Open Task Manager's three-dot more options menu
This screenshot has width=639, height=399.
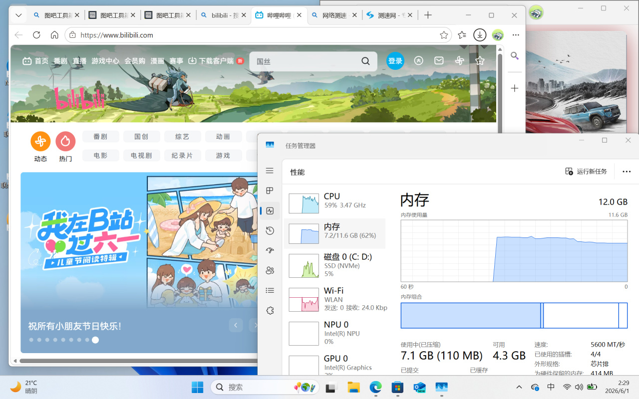click(627, 172)
